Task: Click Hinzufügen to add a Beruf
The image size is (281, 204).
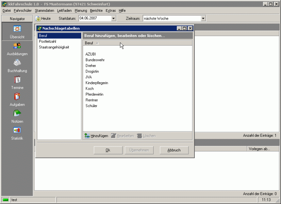Action: (96, 136)
